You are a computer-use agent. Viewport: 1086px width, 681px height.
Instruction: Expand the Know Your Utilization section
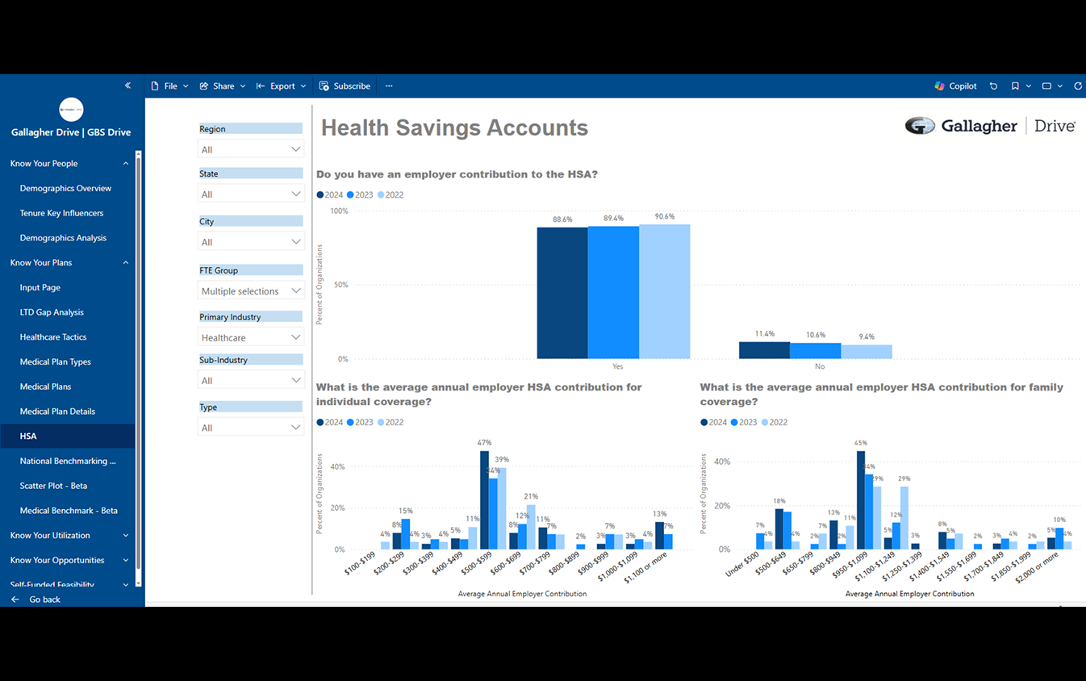click(x=125, y=536)
